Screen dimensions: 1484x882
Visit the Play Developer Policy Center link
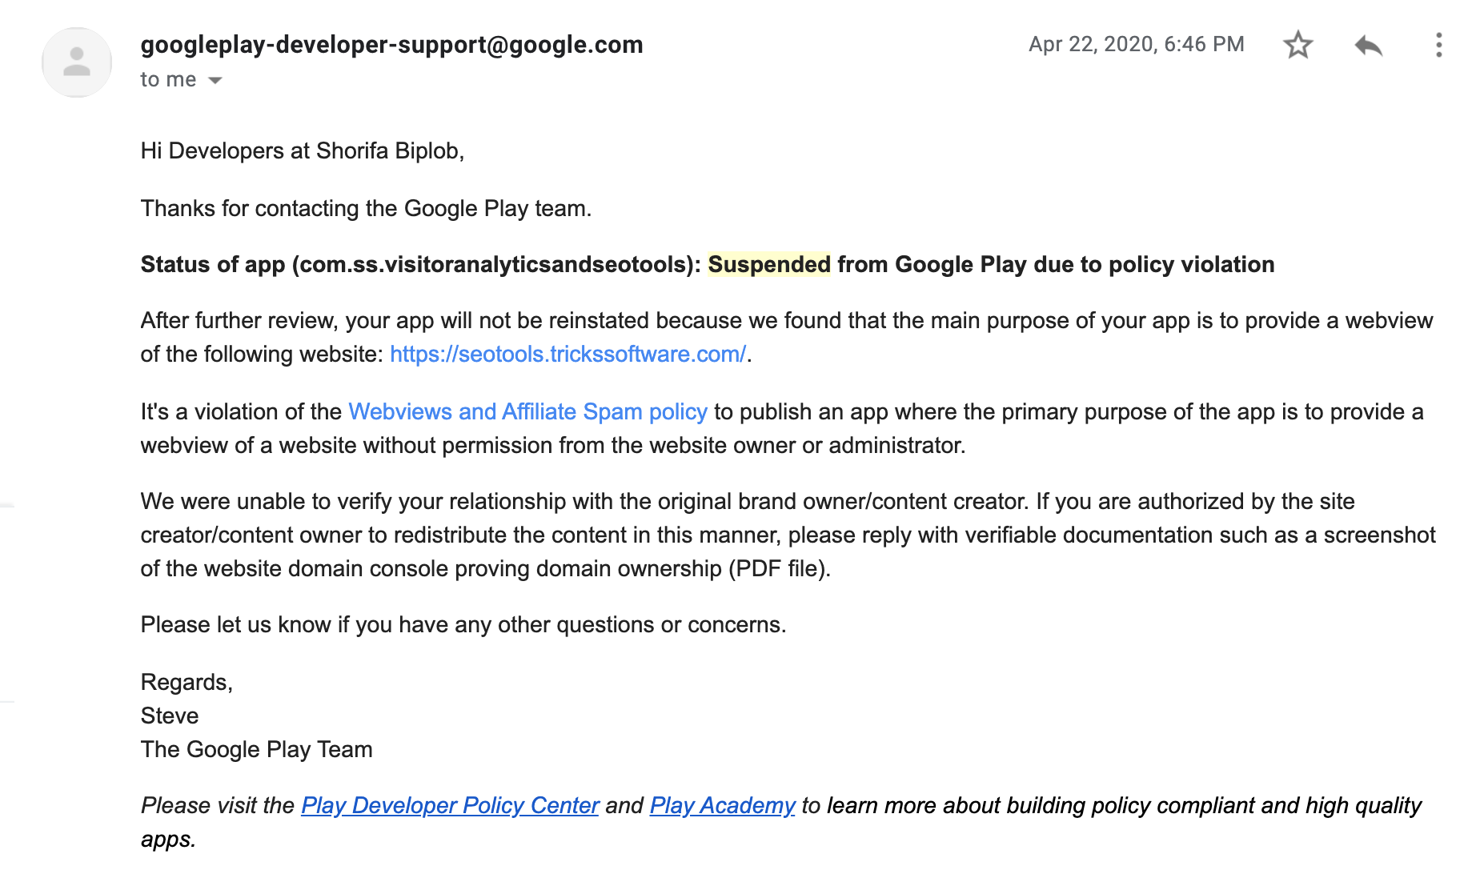[x=450, y=805]
